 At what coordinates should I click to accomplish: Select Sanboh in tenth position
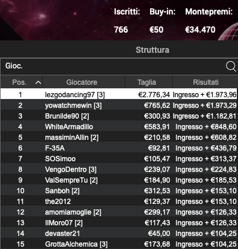coord(119,191)
